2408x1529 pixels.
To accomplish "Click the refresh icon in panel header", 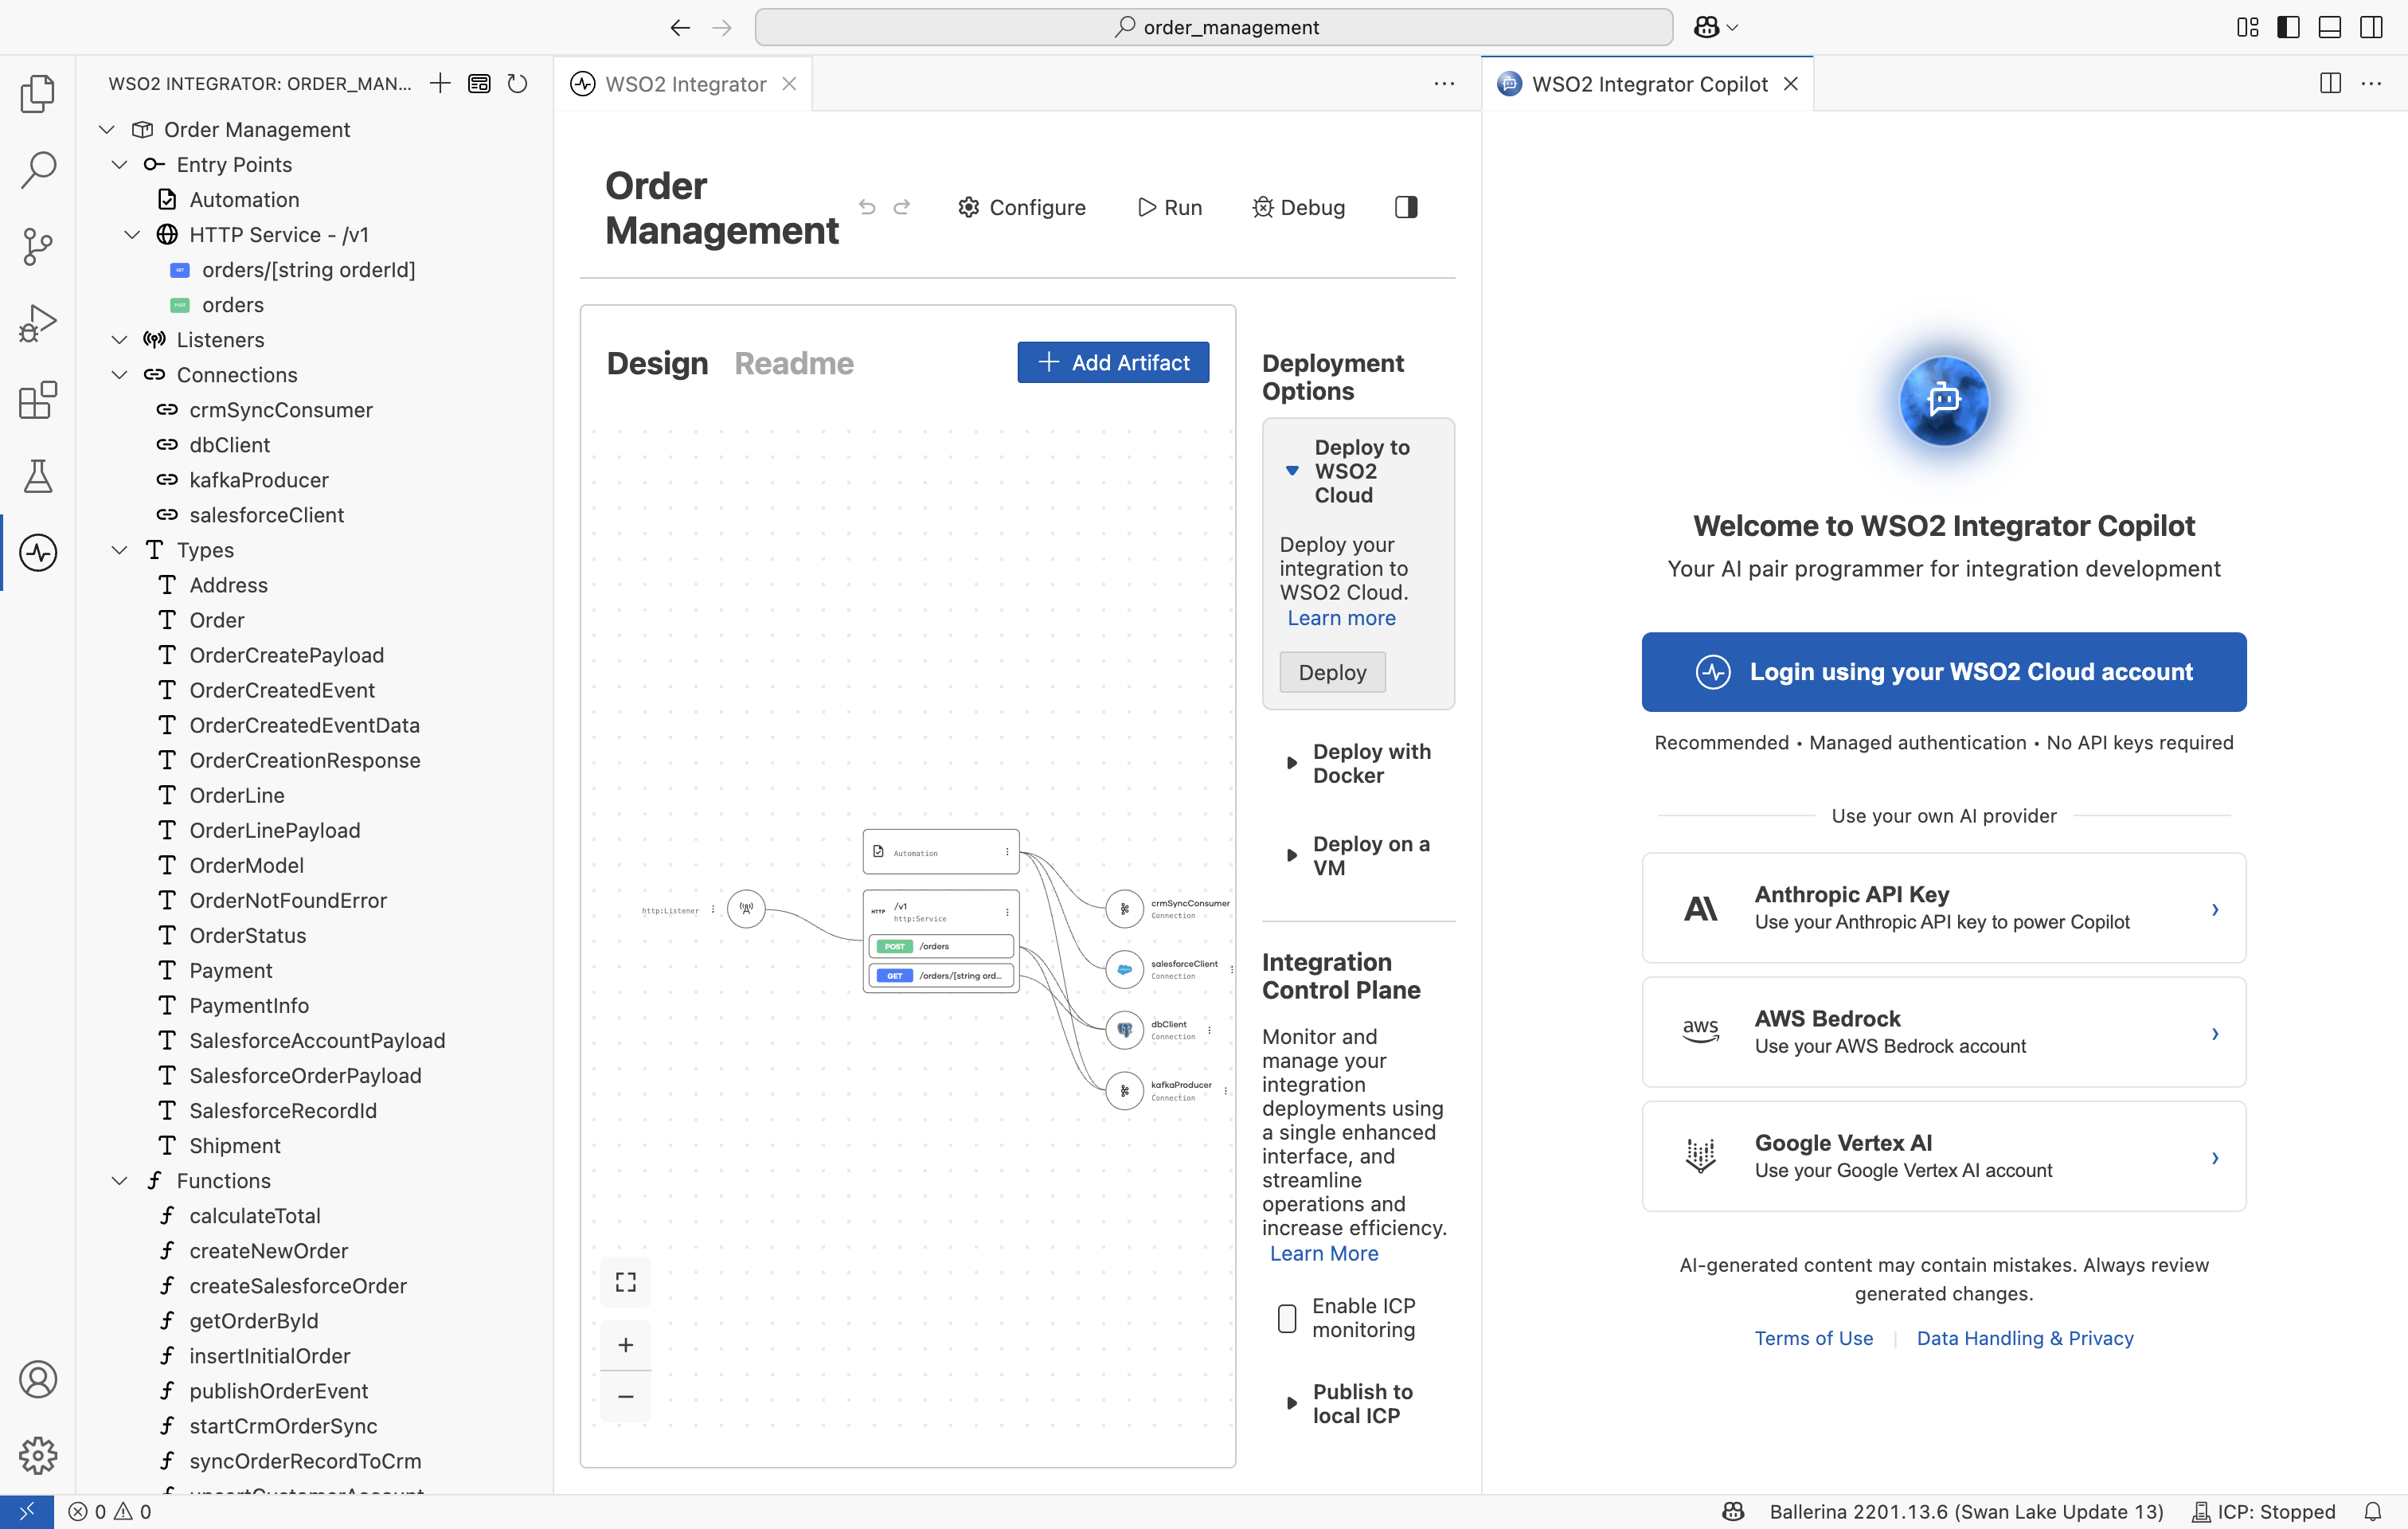I will pyautogui.click(x=517, y=83).
